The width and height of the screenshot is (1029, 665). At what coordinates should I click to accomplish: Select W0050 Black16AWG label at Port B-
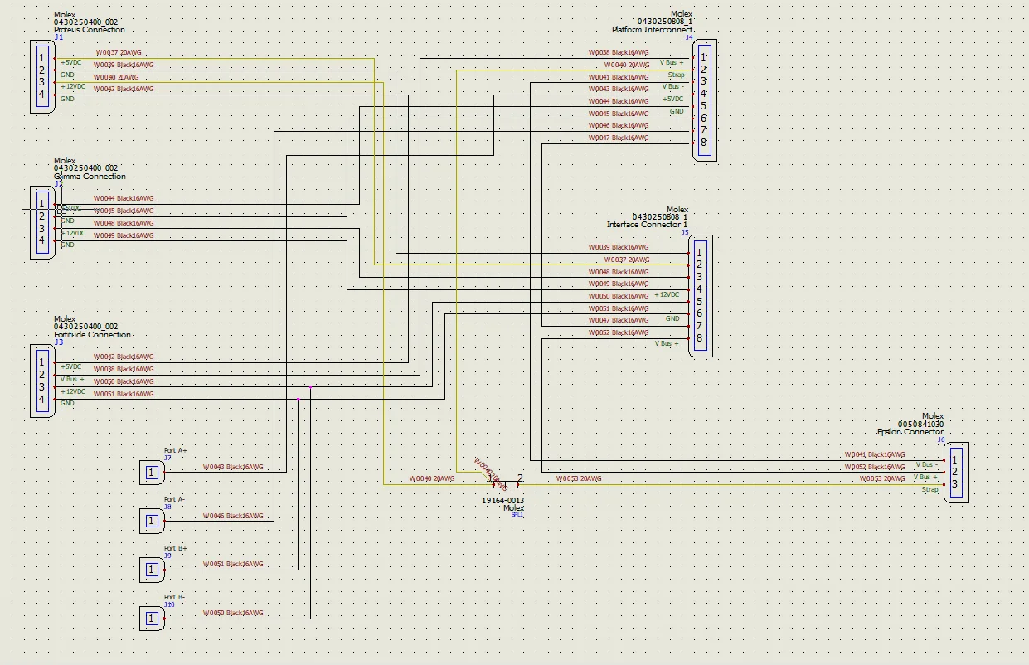tap(233, 613)
